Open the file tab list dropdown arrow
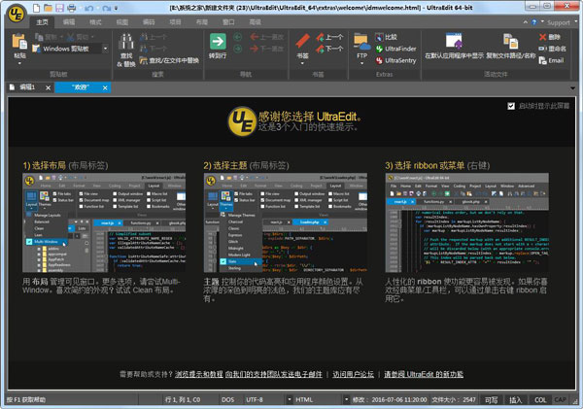Screen dimensions: 583x409 coord(572,88)
